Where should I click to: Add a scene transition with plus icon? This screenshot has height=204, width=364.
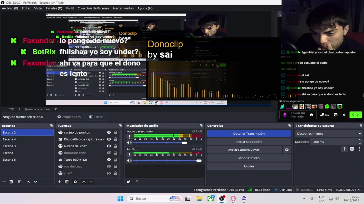tap(344, 149)
